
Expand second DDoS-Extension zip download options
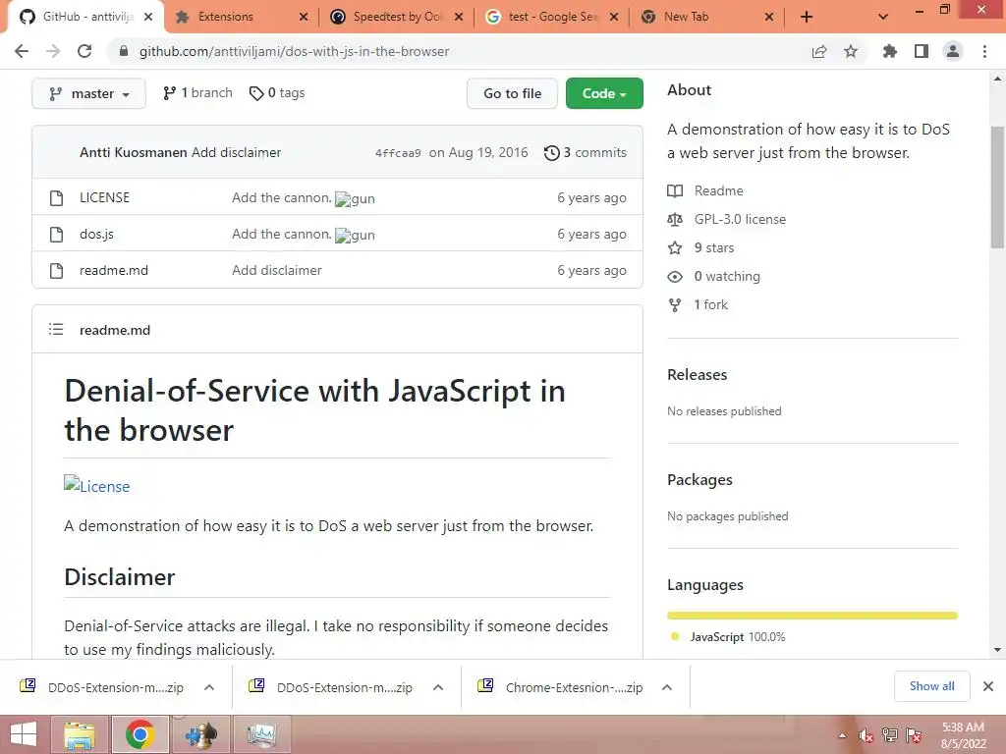point(438,687)
